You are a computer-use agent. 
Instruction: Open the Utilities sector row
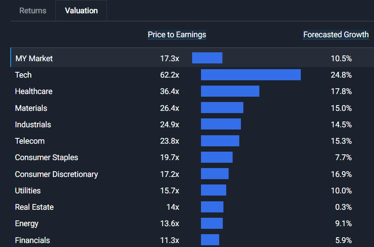[x=28, y=191]
